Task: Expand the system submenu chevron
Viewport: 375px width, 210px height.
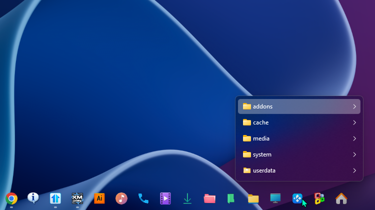Action: point(354,154)
